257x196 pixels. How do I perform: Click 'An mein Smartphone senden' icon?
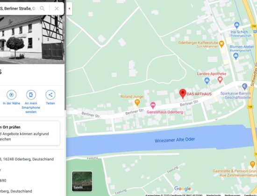pyautogui.click(x=31, y=95)
